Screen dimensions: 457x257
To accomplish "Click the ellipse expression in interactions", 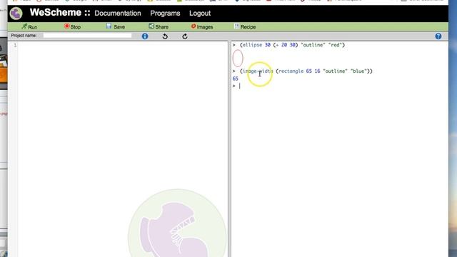I will (x=292, y=45).
